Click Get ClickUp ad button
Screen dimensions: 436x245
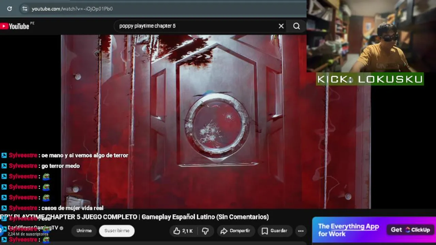(x=410, y=230)
